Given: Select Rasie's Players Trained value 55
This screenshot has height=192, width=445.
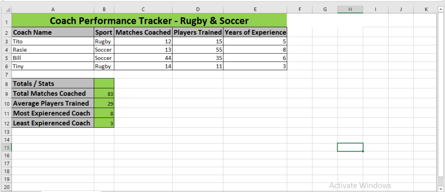Looking at the screenshot, I should pos(198,50).
